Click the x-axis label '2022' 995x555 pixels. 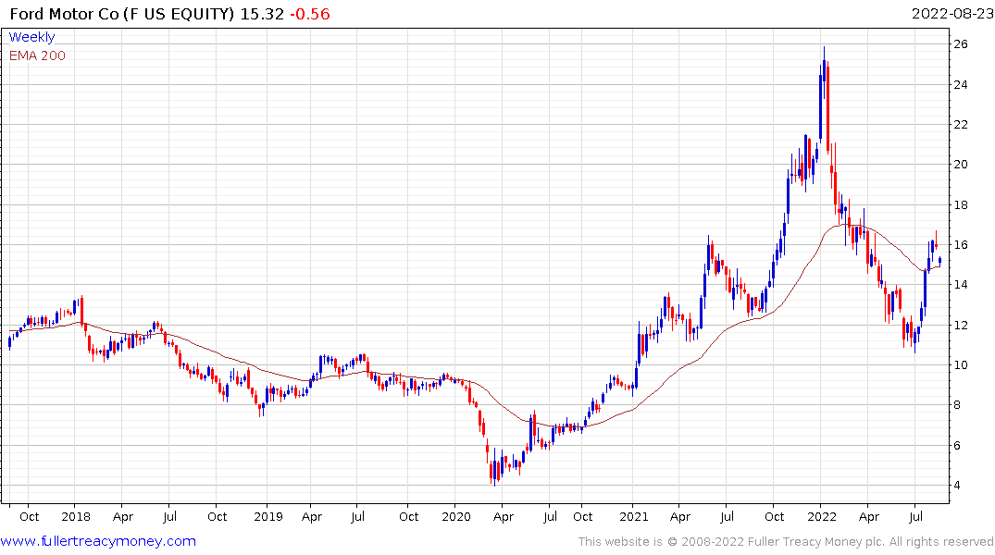coord(822,517)
